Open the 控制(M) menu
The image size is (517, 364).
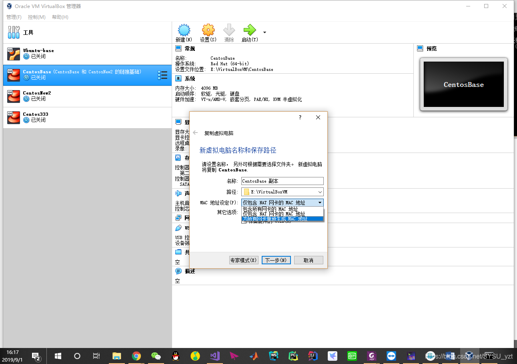click(37, 17)
